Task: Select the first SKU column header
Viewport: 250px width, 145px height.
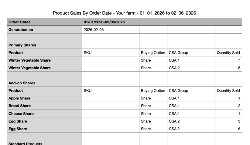Action: (87, 52)
